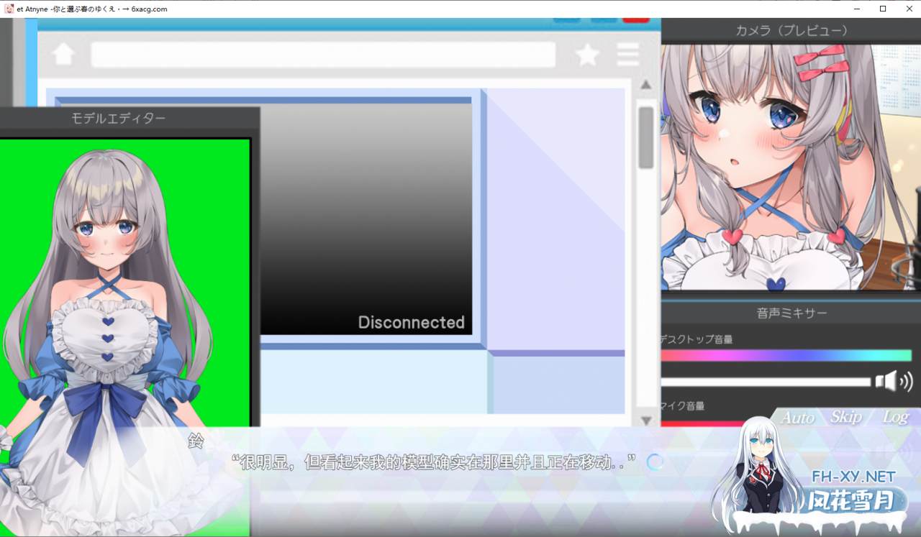Click the scrollbar up arrow
The width and height of the screenshot is (921, 537).
[x=645, y=85]
